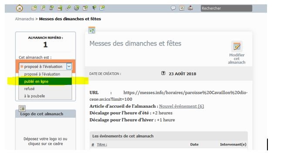Click '+1 heure' winter offset value
Screen dimensions: 284x166
pyautogui.click(x=166, y=120)
